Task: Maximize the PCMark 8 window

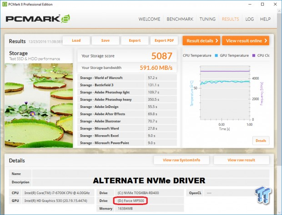Action: [262, 4]
